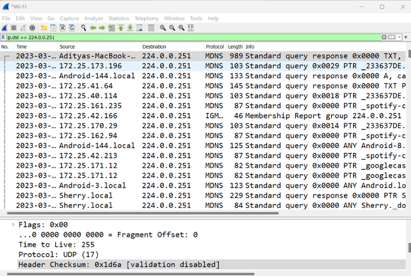Select packet from source 172.25.161.235
The height and width of the screenshot is (276, 411).
point(203,106)
